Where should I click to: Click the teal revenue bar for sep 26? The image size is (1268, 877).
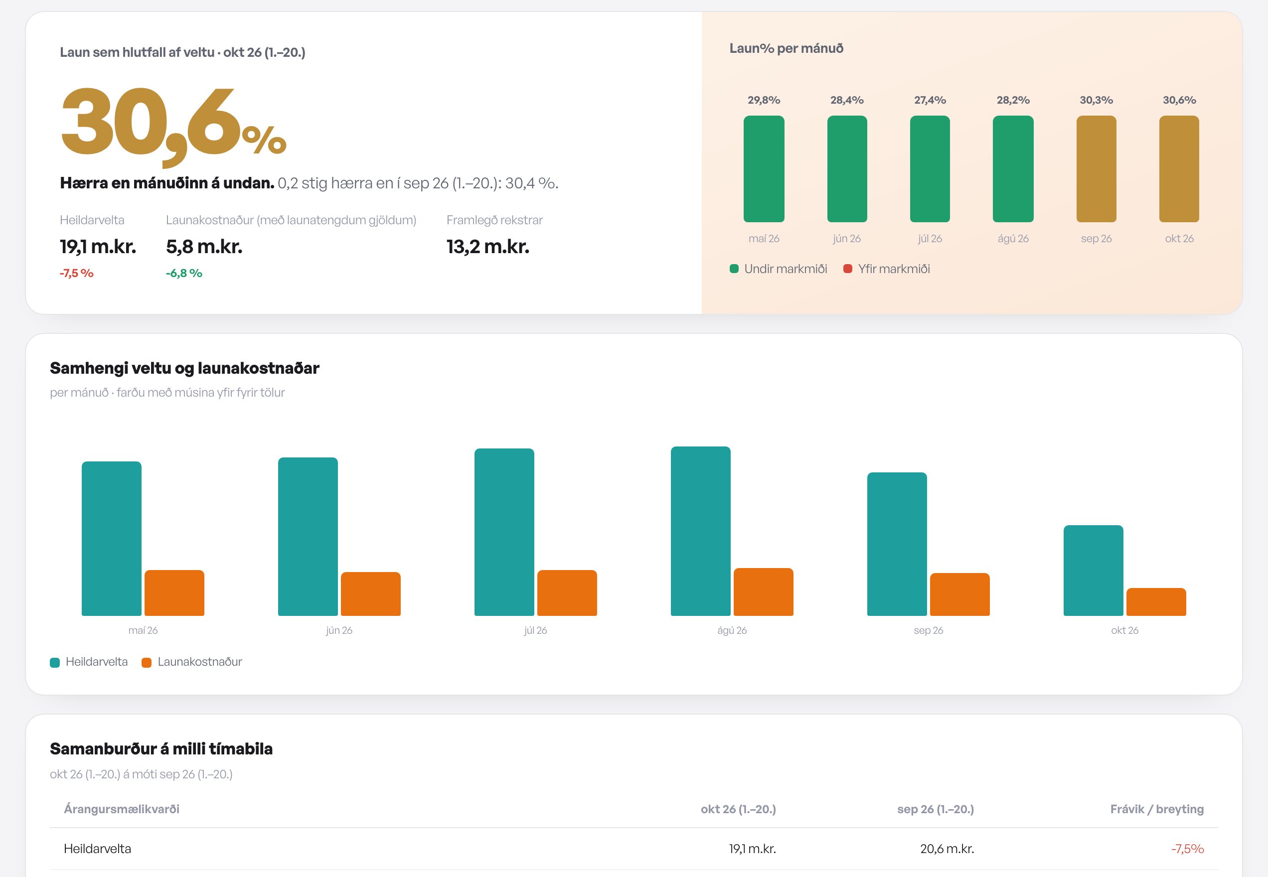coord(897,544)
